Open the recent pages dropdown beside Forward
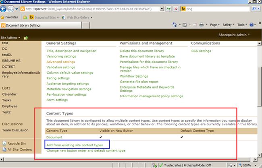Viewport: 262px width, 168px height. coord(17,9)
